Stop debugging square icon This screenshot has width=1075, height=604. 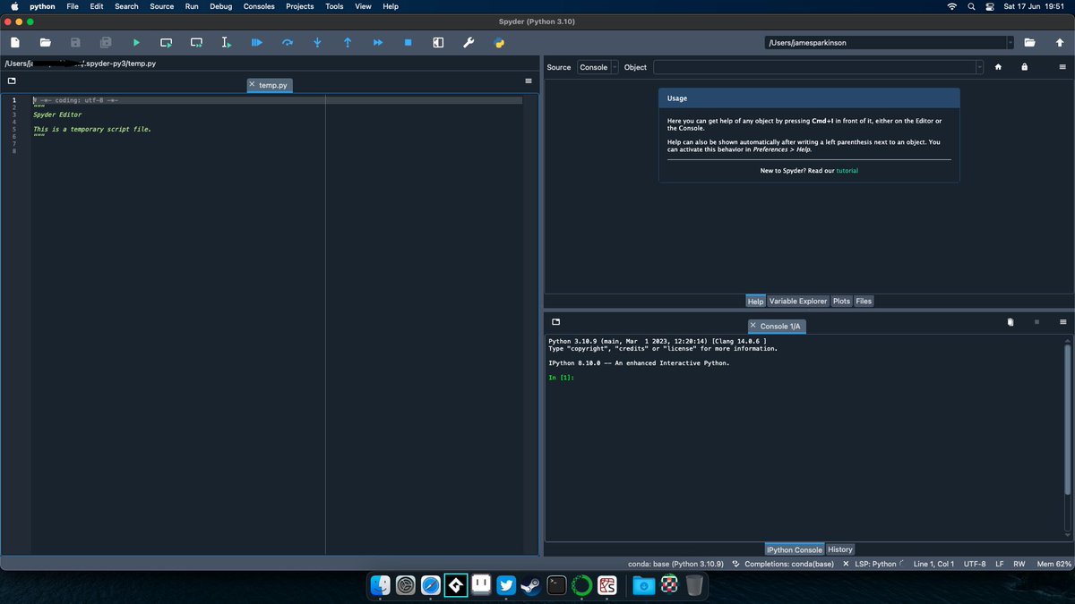point(408,42)
